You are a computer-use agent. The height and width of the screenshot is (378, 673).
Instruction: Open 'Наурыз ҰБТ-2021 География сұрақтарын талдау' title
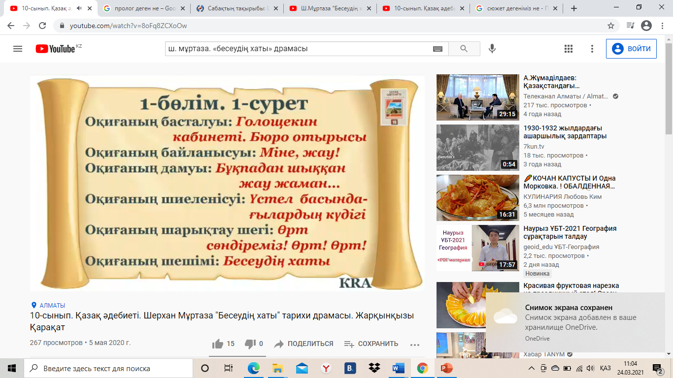pos(570,232)
